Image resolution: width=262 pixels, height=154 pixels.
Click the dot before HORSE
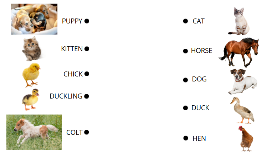click(x=185, y=51)
